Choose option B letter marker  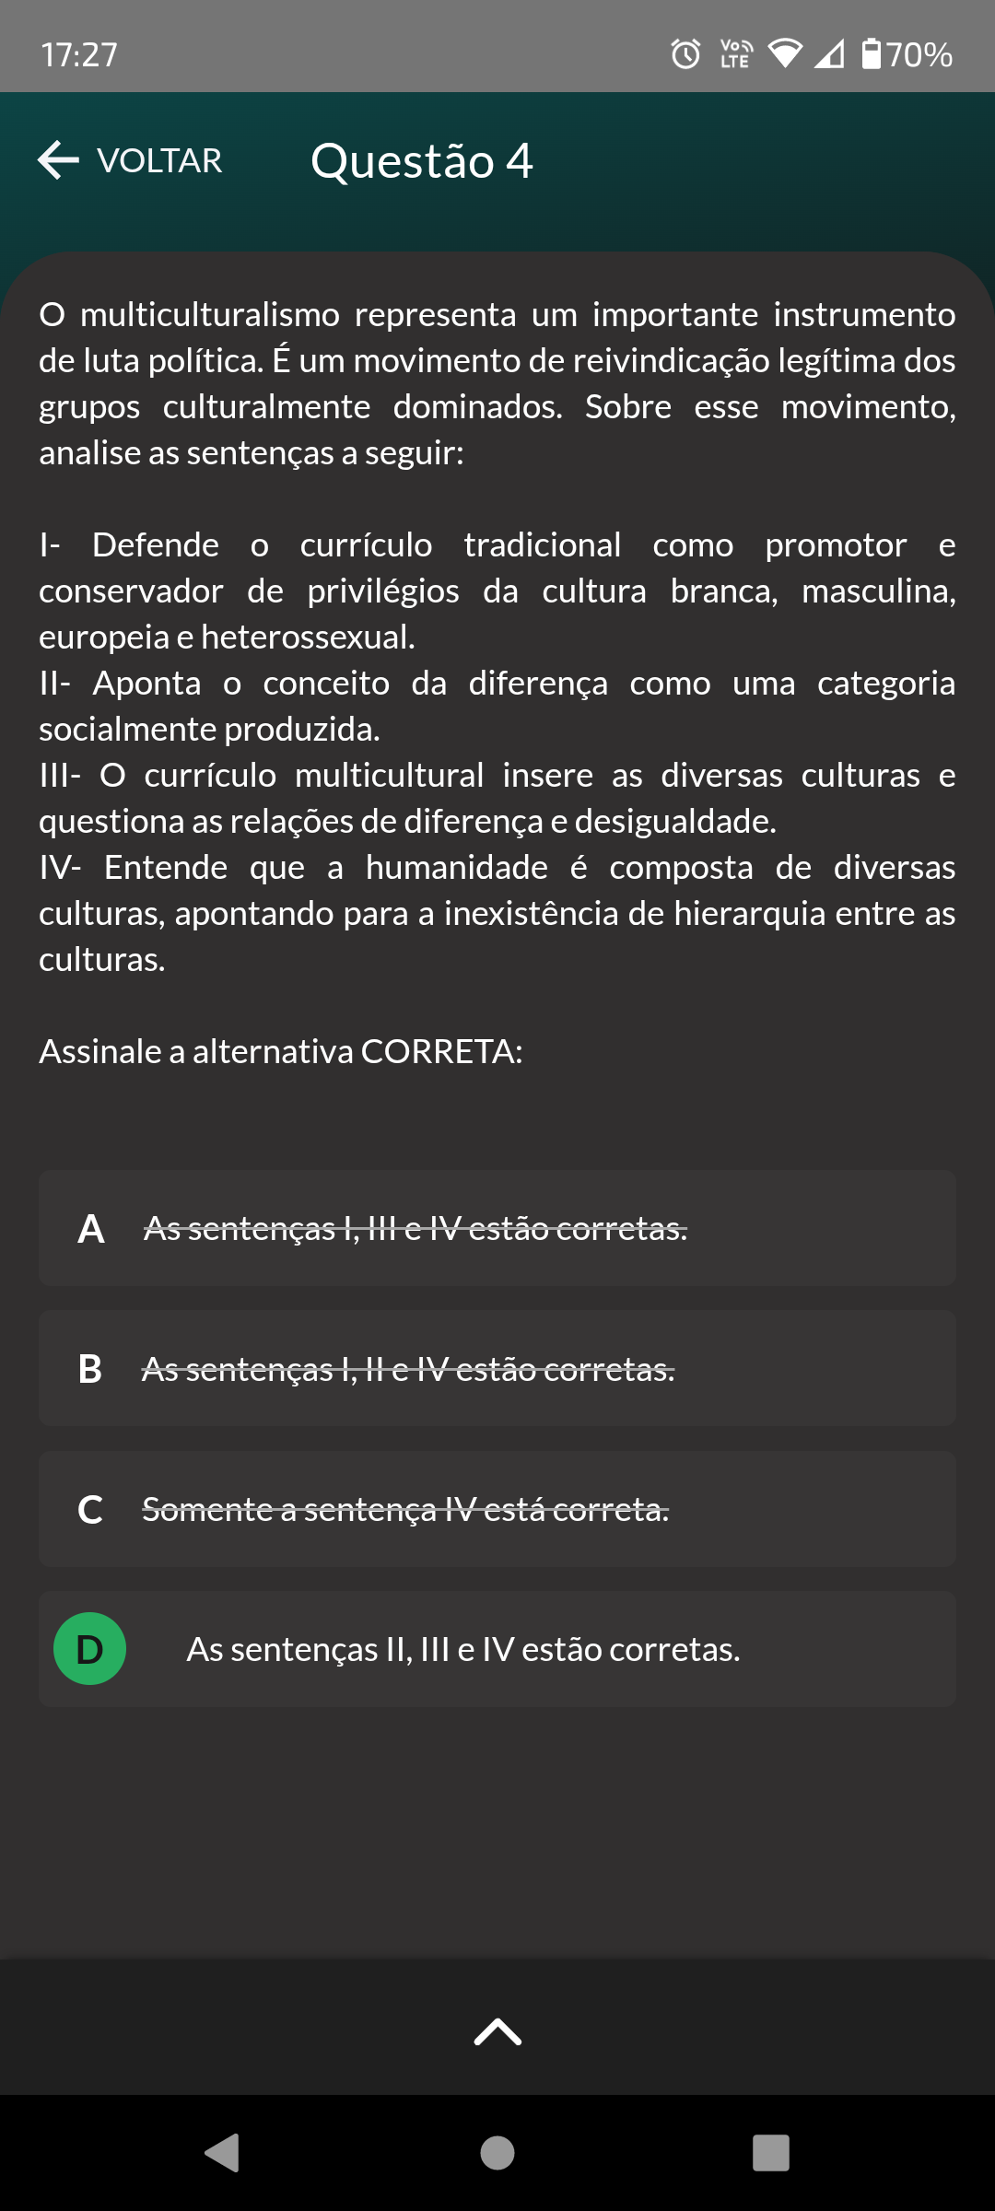click(90, 1369)
